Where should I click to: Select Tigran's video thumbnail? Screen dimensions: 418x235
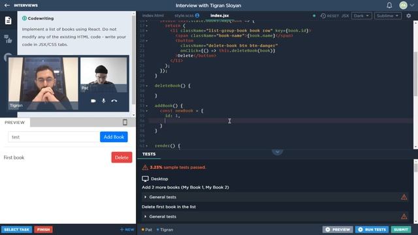[43, 84]
